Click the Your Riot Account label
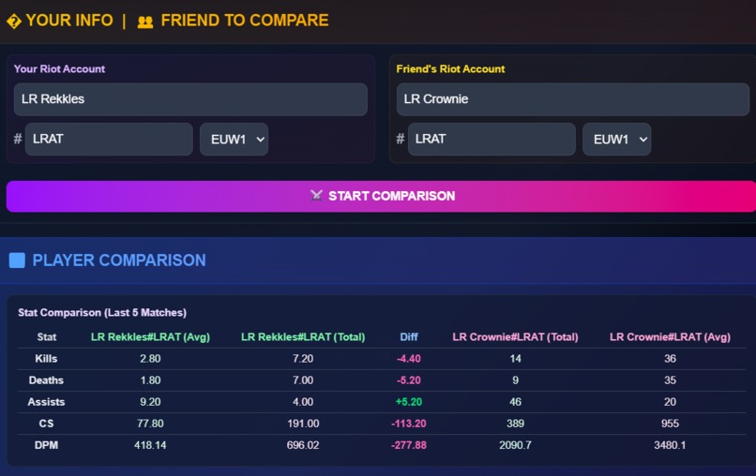 tap(59, 69)
